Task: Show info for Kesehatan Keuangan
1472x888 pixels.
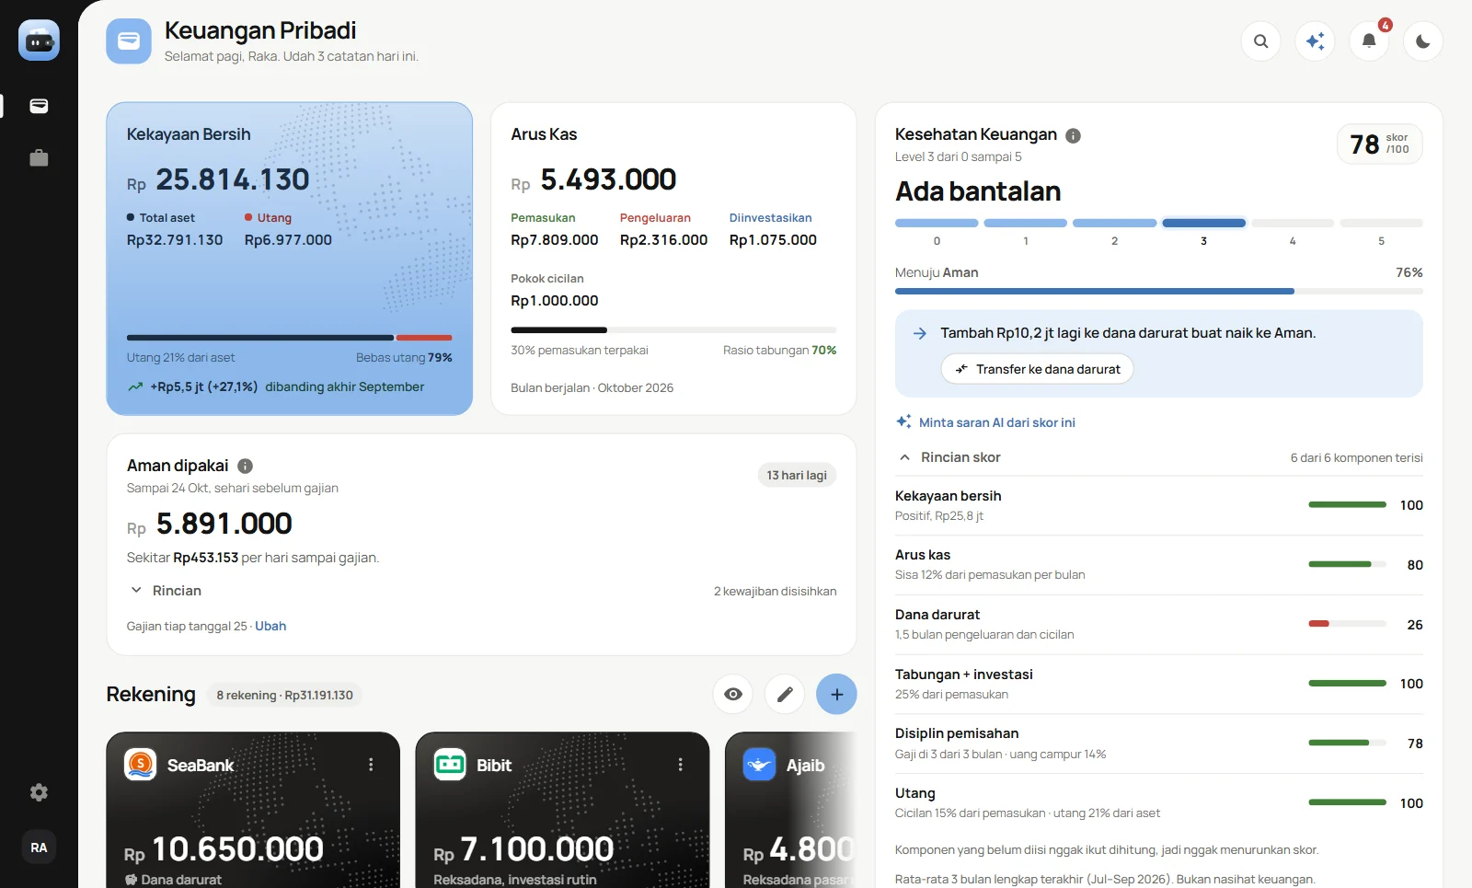Action: 1073,135
